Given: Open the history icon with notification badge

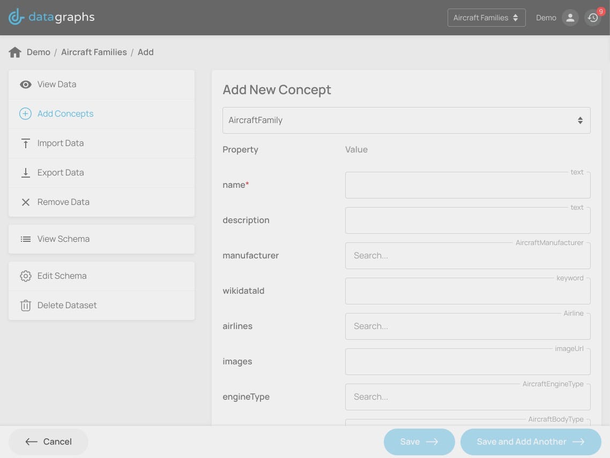Looking at the screenshot, I should [593, 18].
